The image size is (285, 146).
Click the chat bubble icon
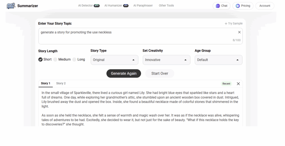tap(218, 6)
